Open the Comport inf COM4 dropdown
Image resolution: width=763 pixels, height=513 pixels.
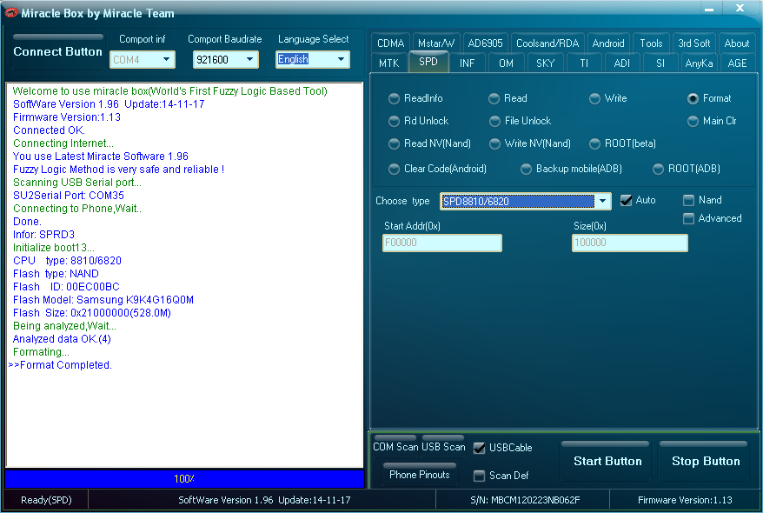point(167,59)
